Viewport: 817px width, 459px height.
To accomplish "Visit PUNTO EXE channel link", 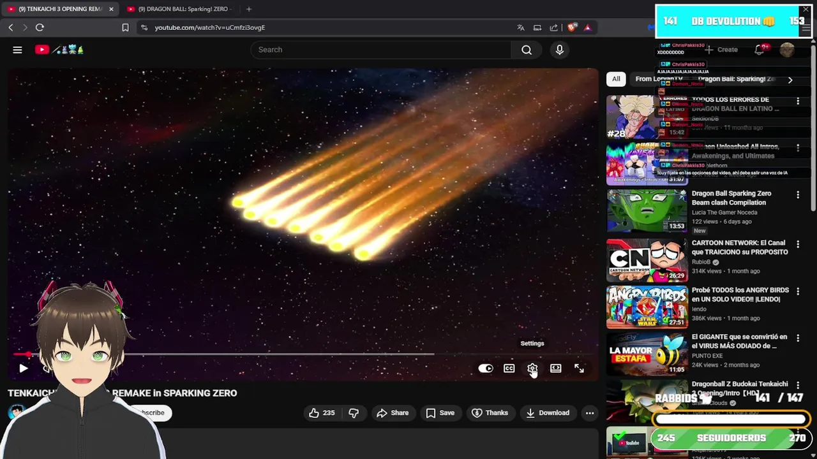I will point(707,356).
